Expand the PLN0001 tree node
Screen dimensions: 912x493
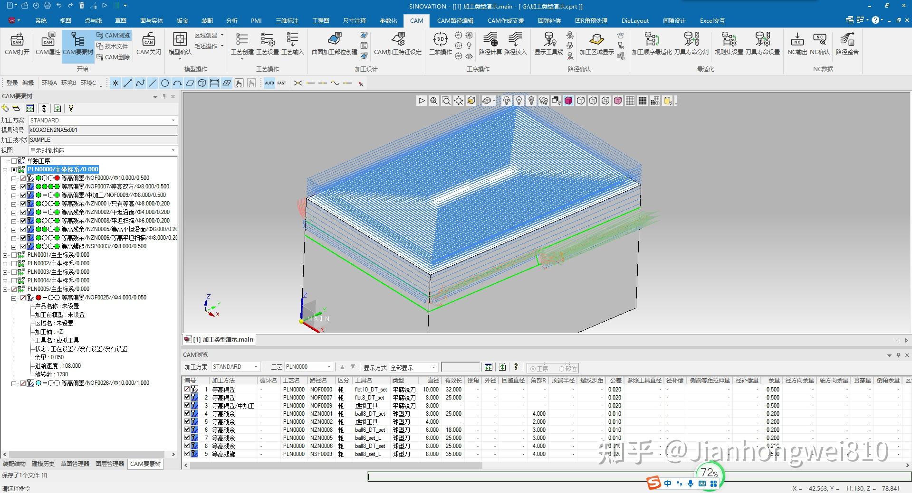click(5, 255)
